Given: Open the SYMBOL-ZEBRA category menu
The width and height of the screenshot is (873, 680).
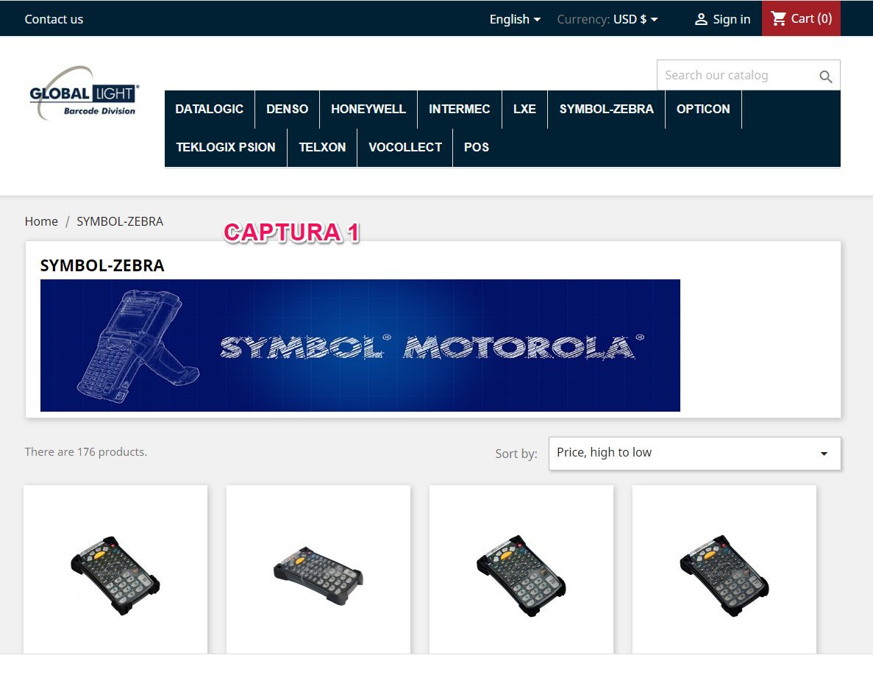Looking at the screenshot, I should (606, 109).
